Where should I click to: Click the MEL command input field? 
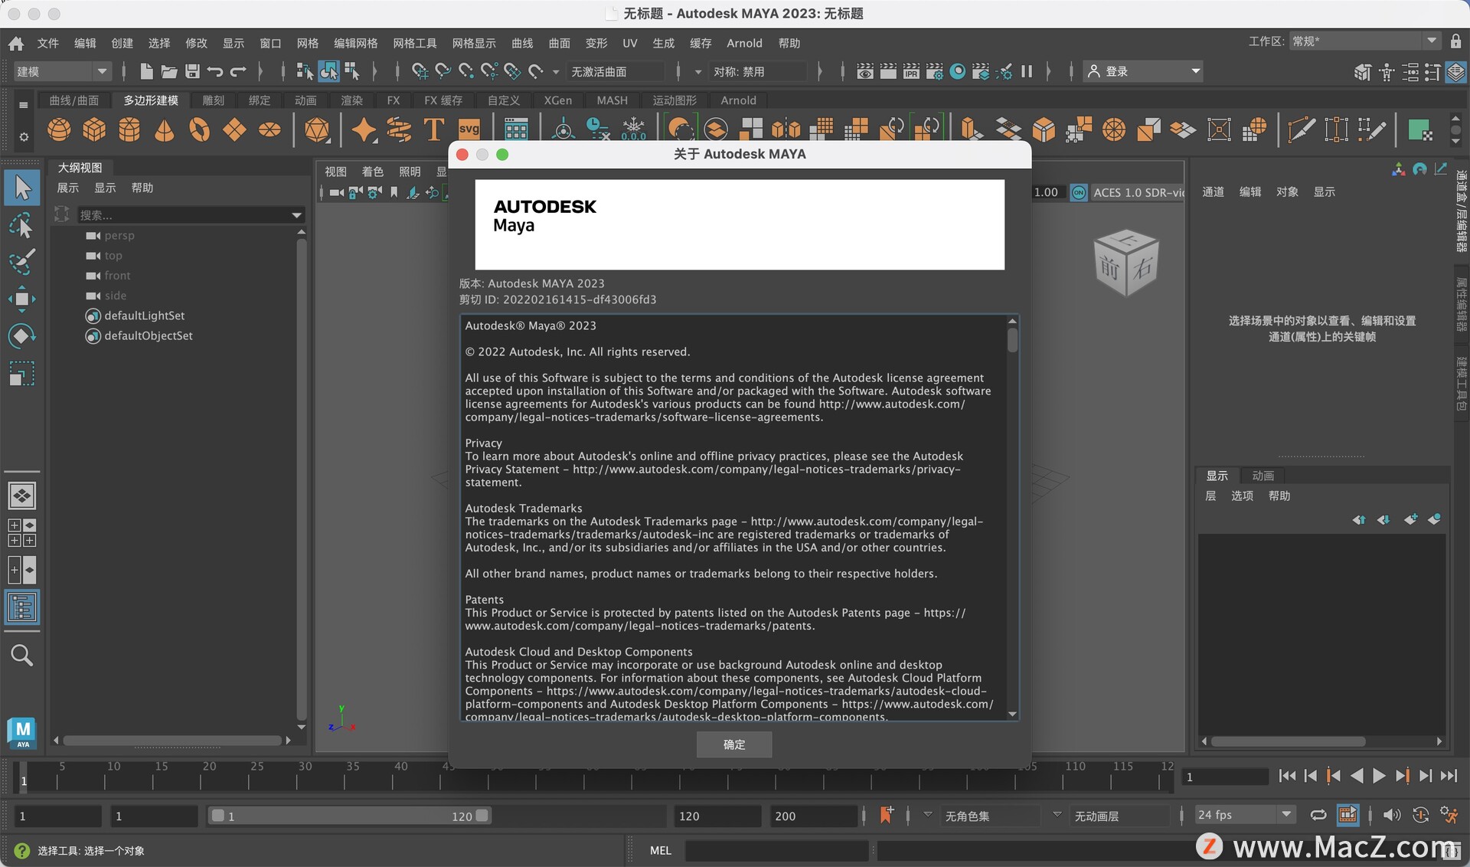coord(777,850)
